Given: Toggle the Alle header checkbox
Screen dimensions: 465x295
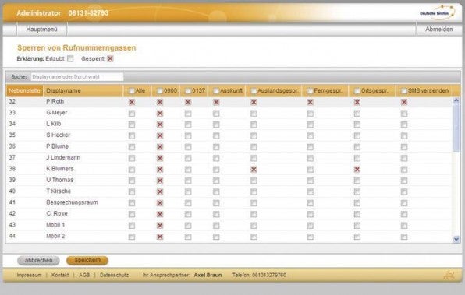Looking at the screenshot, I should pyautogui.click(x=132, y=91).
